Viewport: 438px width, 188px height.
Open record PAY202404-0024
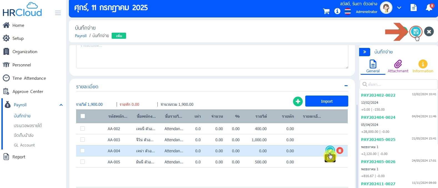click(x=378, y=117)
